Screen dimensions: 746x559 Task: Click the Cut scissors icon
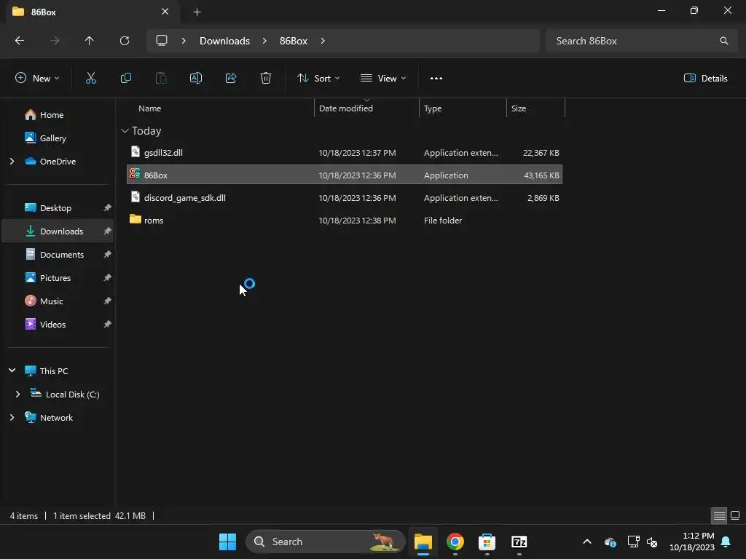[91, 79]
